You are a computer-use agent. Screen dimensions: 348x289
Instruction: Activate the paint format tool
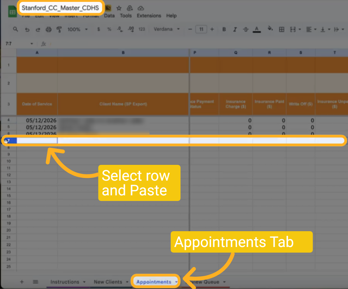click(59, 29)
